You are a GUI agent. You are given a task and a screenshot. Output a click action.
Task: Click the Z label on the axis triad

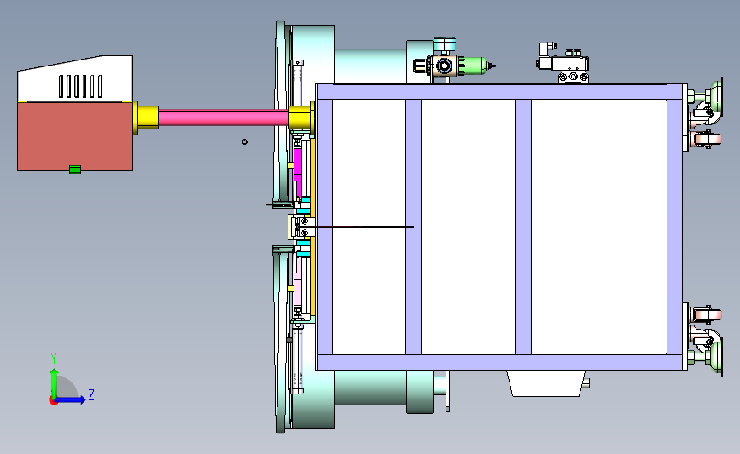tap(91, 394)
